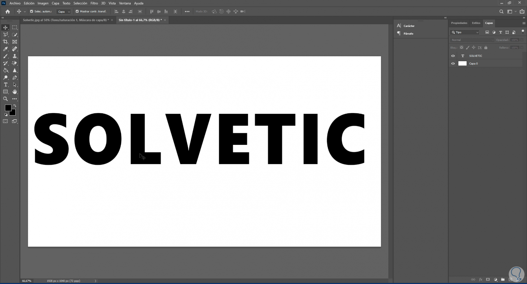Open the Filtro menu

coord(94,3)
